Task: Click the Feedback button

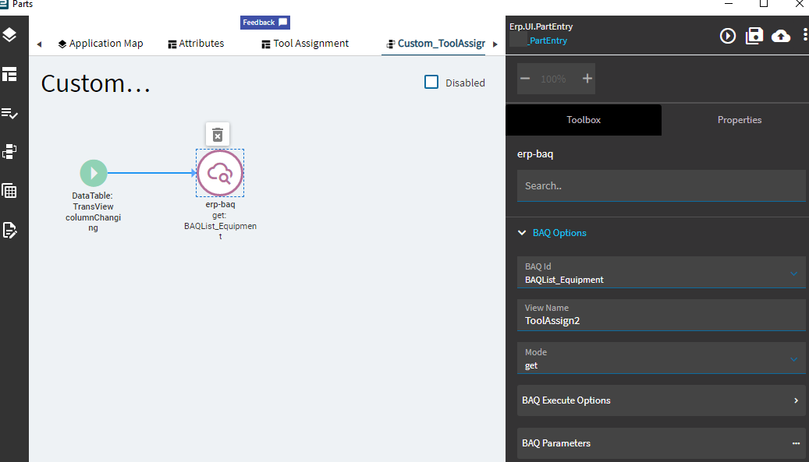Action: [x=264, y=23]
